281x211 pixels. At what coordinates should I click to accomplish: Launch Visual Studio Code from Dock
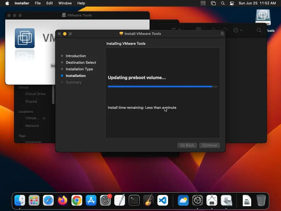(x=163, y=200)
